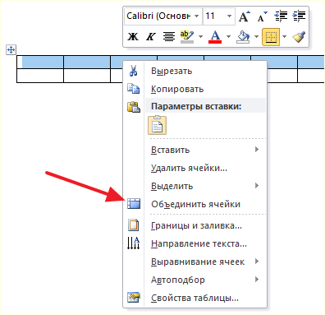325x315 pixels.
Task: Choose Удалить ячейки… menu item
Action: coord(195,168)
